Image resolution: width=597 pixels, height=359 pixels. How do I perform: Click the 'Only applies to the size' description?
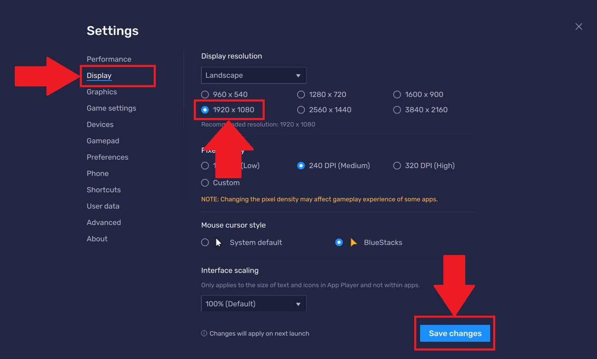pos(310,285)
